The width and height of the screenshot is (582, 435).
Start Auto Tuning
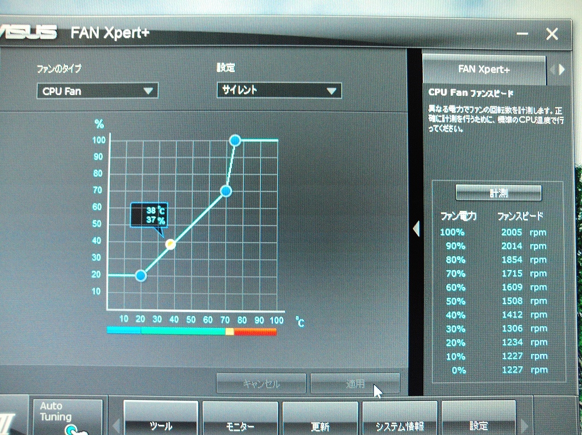click(x=68, y=417)
